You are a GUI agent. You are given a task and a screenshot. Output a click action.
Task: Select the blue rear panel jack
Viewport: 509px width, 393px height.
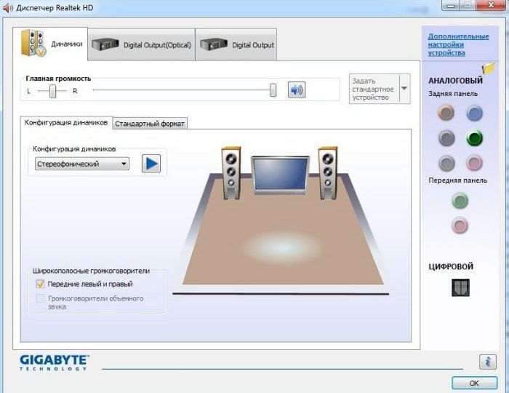click(x=474, y=112)
